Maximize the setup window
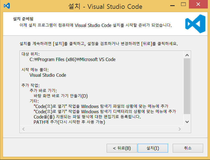The image size is (210, 160). pyautogui.click(x=183, y=4)
